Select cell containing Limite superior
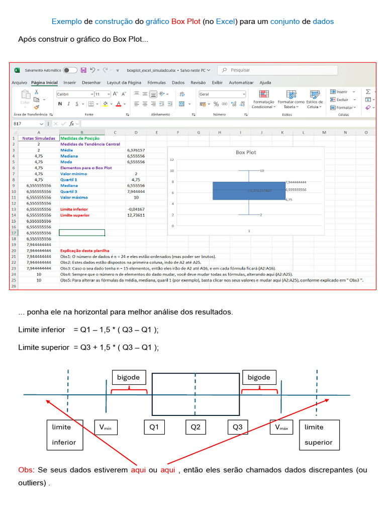This screenshot has width=386, height=515. pos(82,215)
